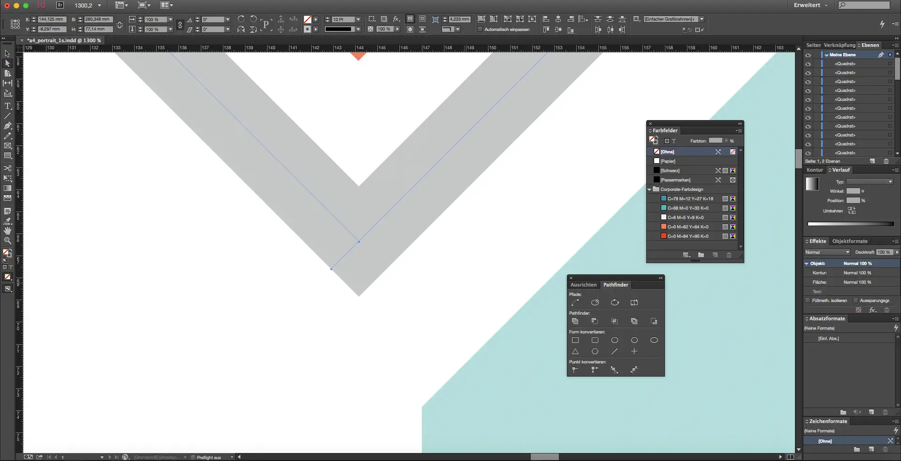Switch to the Ausrichten tab

(583, 285)
